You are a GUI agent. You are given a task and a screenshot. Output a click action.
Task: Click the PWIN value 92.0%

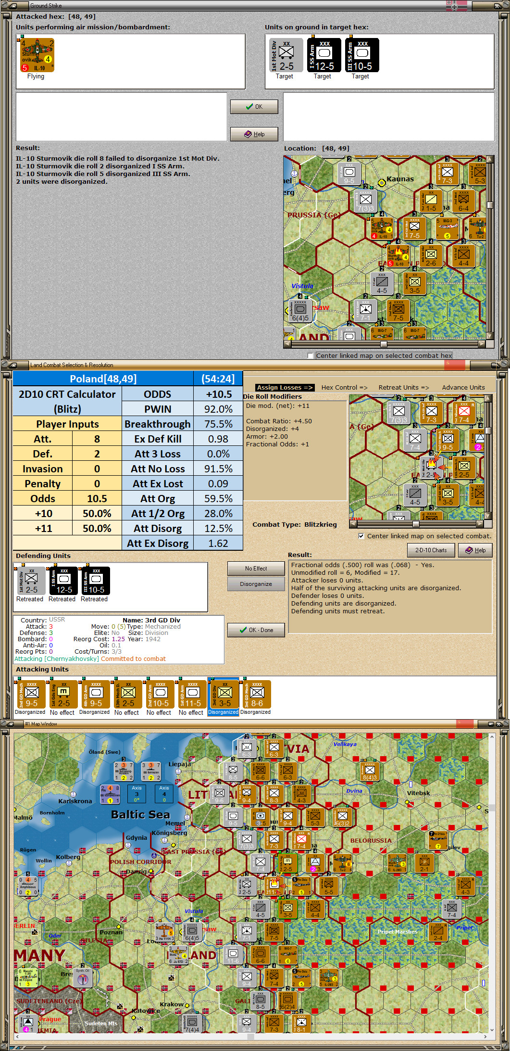(218, 409)
